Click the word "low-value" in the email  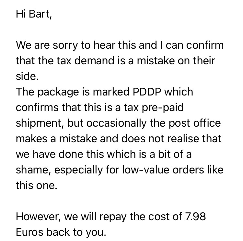[x=146, y=170]
